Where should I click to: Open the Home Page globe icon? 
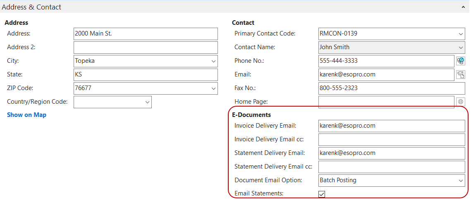click(461, 102)
